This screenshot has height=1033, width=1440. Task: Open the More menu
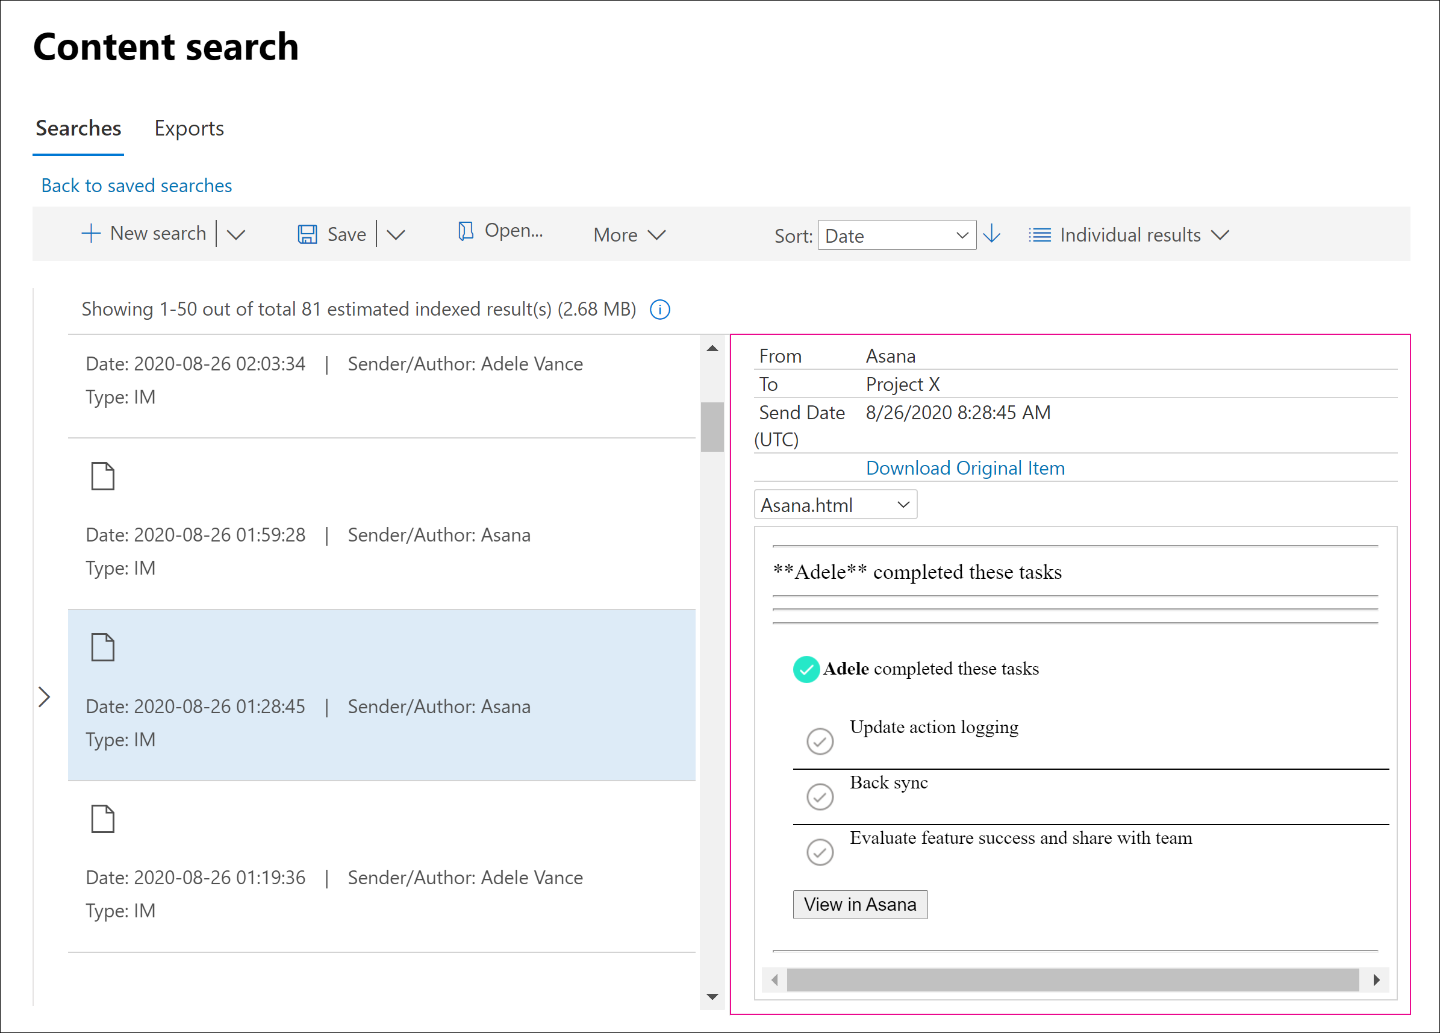point(629,235)
